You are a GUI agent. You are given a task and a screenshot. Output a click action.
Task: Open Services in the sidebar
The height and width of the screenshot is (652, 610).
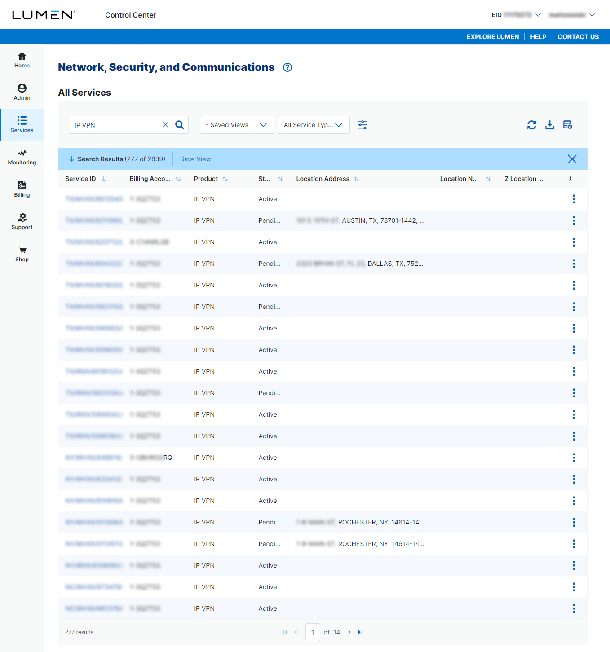point(22,125)
